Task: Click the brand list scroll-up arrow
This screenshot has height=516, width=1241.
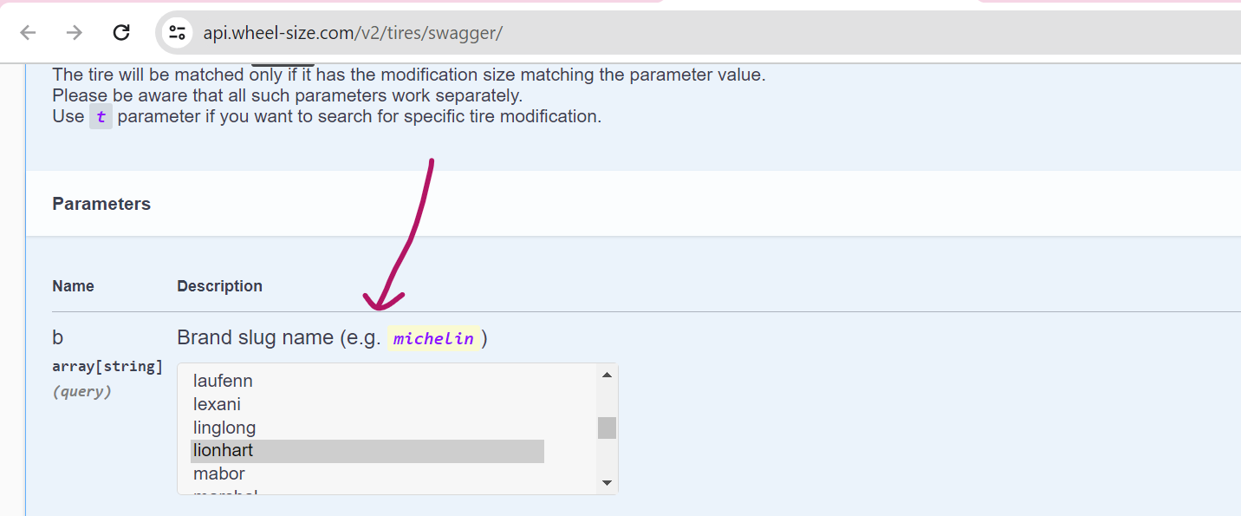Action: 607,375
